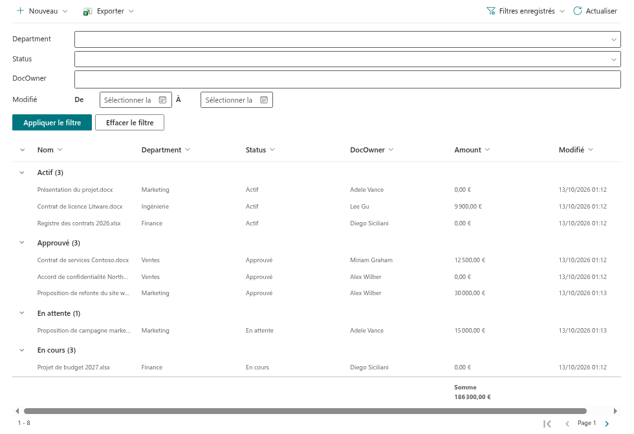Open Projet de budget 2027.xlsx
634x434 pixels.
(x=74, y=367)
